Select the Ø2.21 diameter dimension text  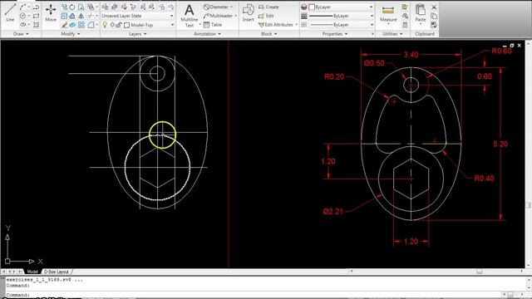tap(333, 212)
